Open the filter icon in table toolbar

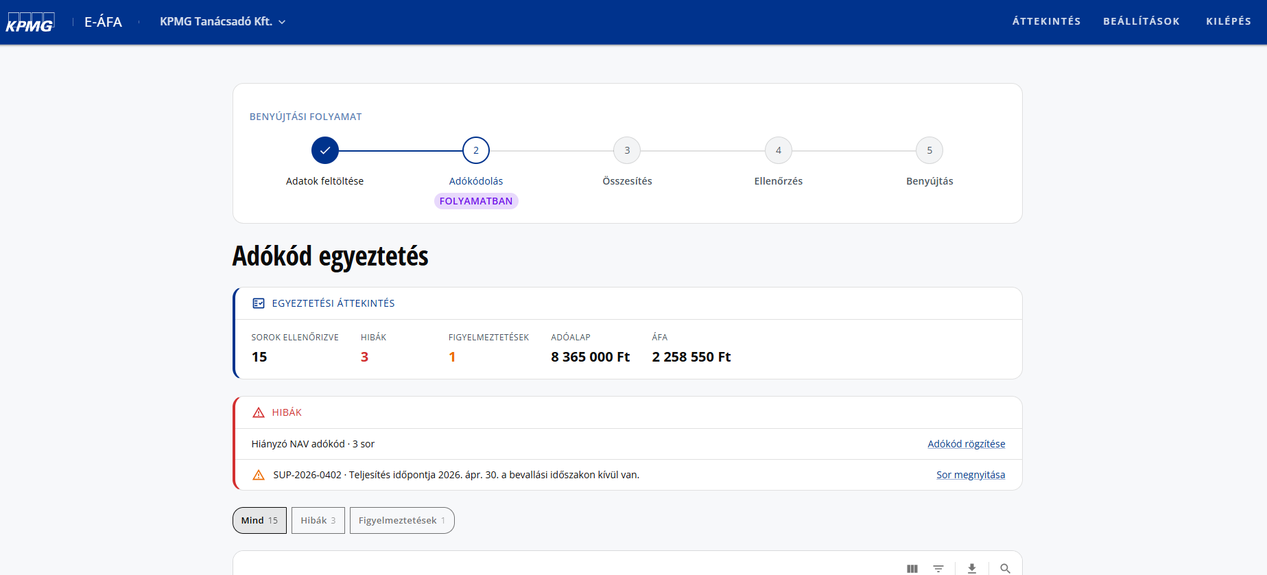tap(938, 568)
